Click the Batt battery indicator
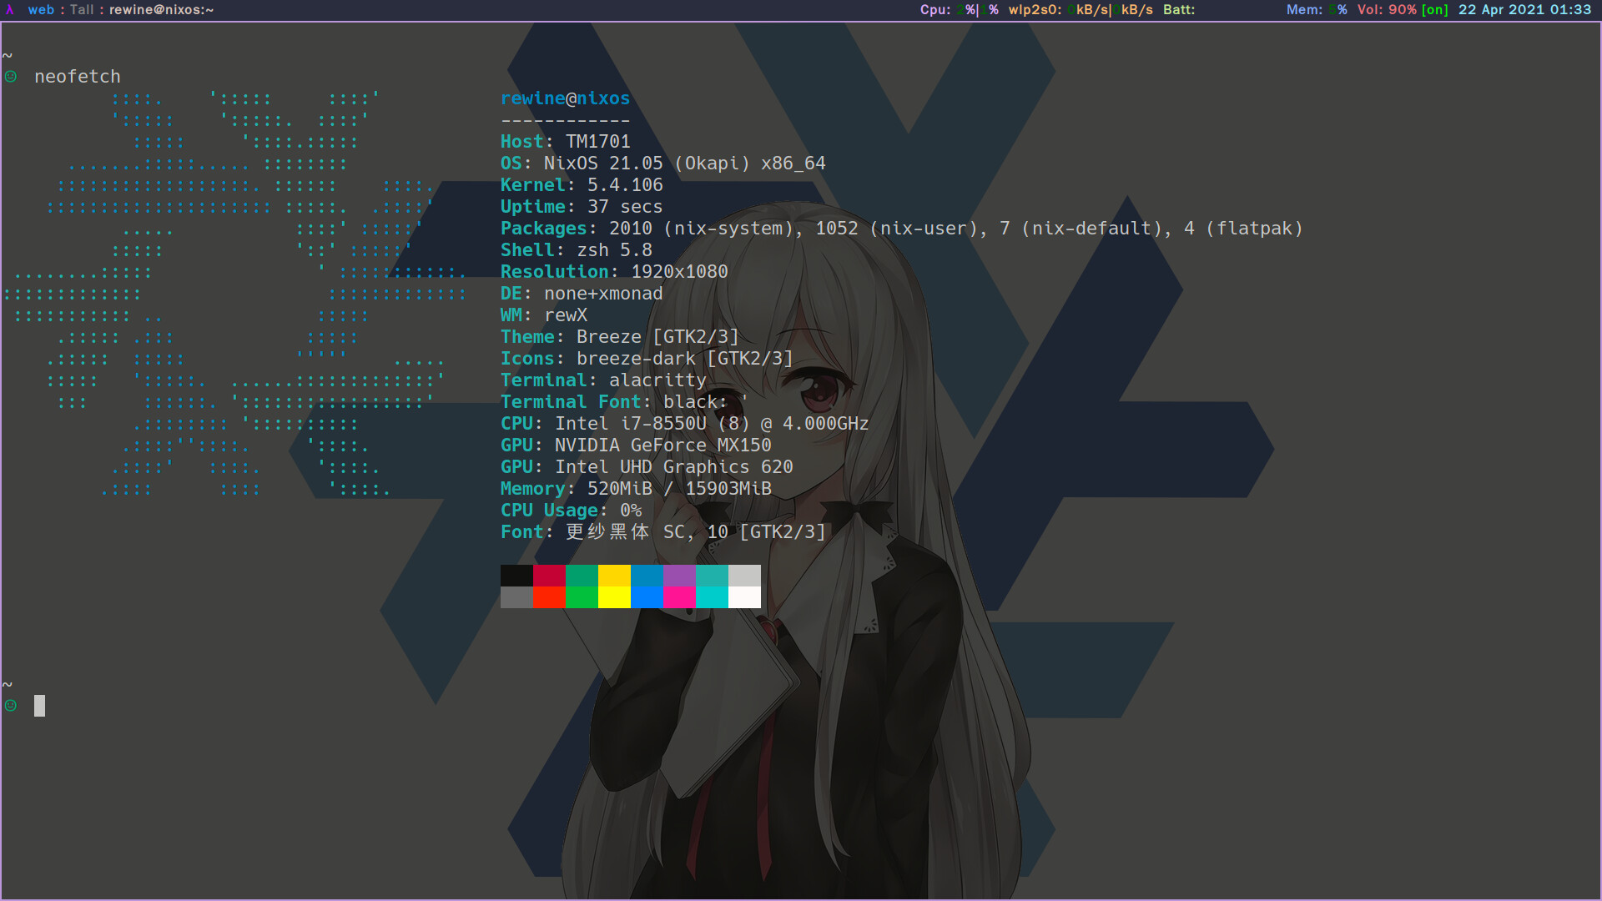Image resolution: width=1602 pixels, height=901 pixels. pyautogui.click(x=1179, y=10)
